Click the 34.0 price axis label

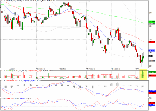[151, 13]
